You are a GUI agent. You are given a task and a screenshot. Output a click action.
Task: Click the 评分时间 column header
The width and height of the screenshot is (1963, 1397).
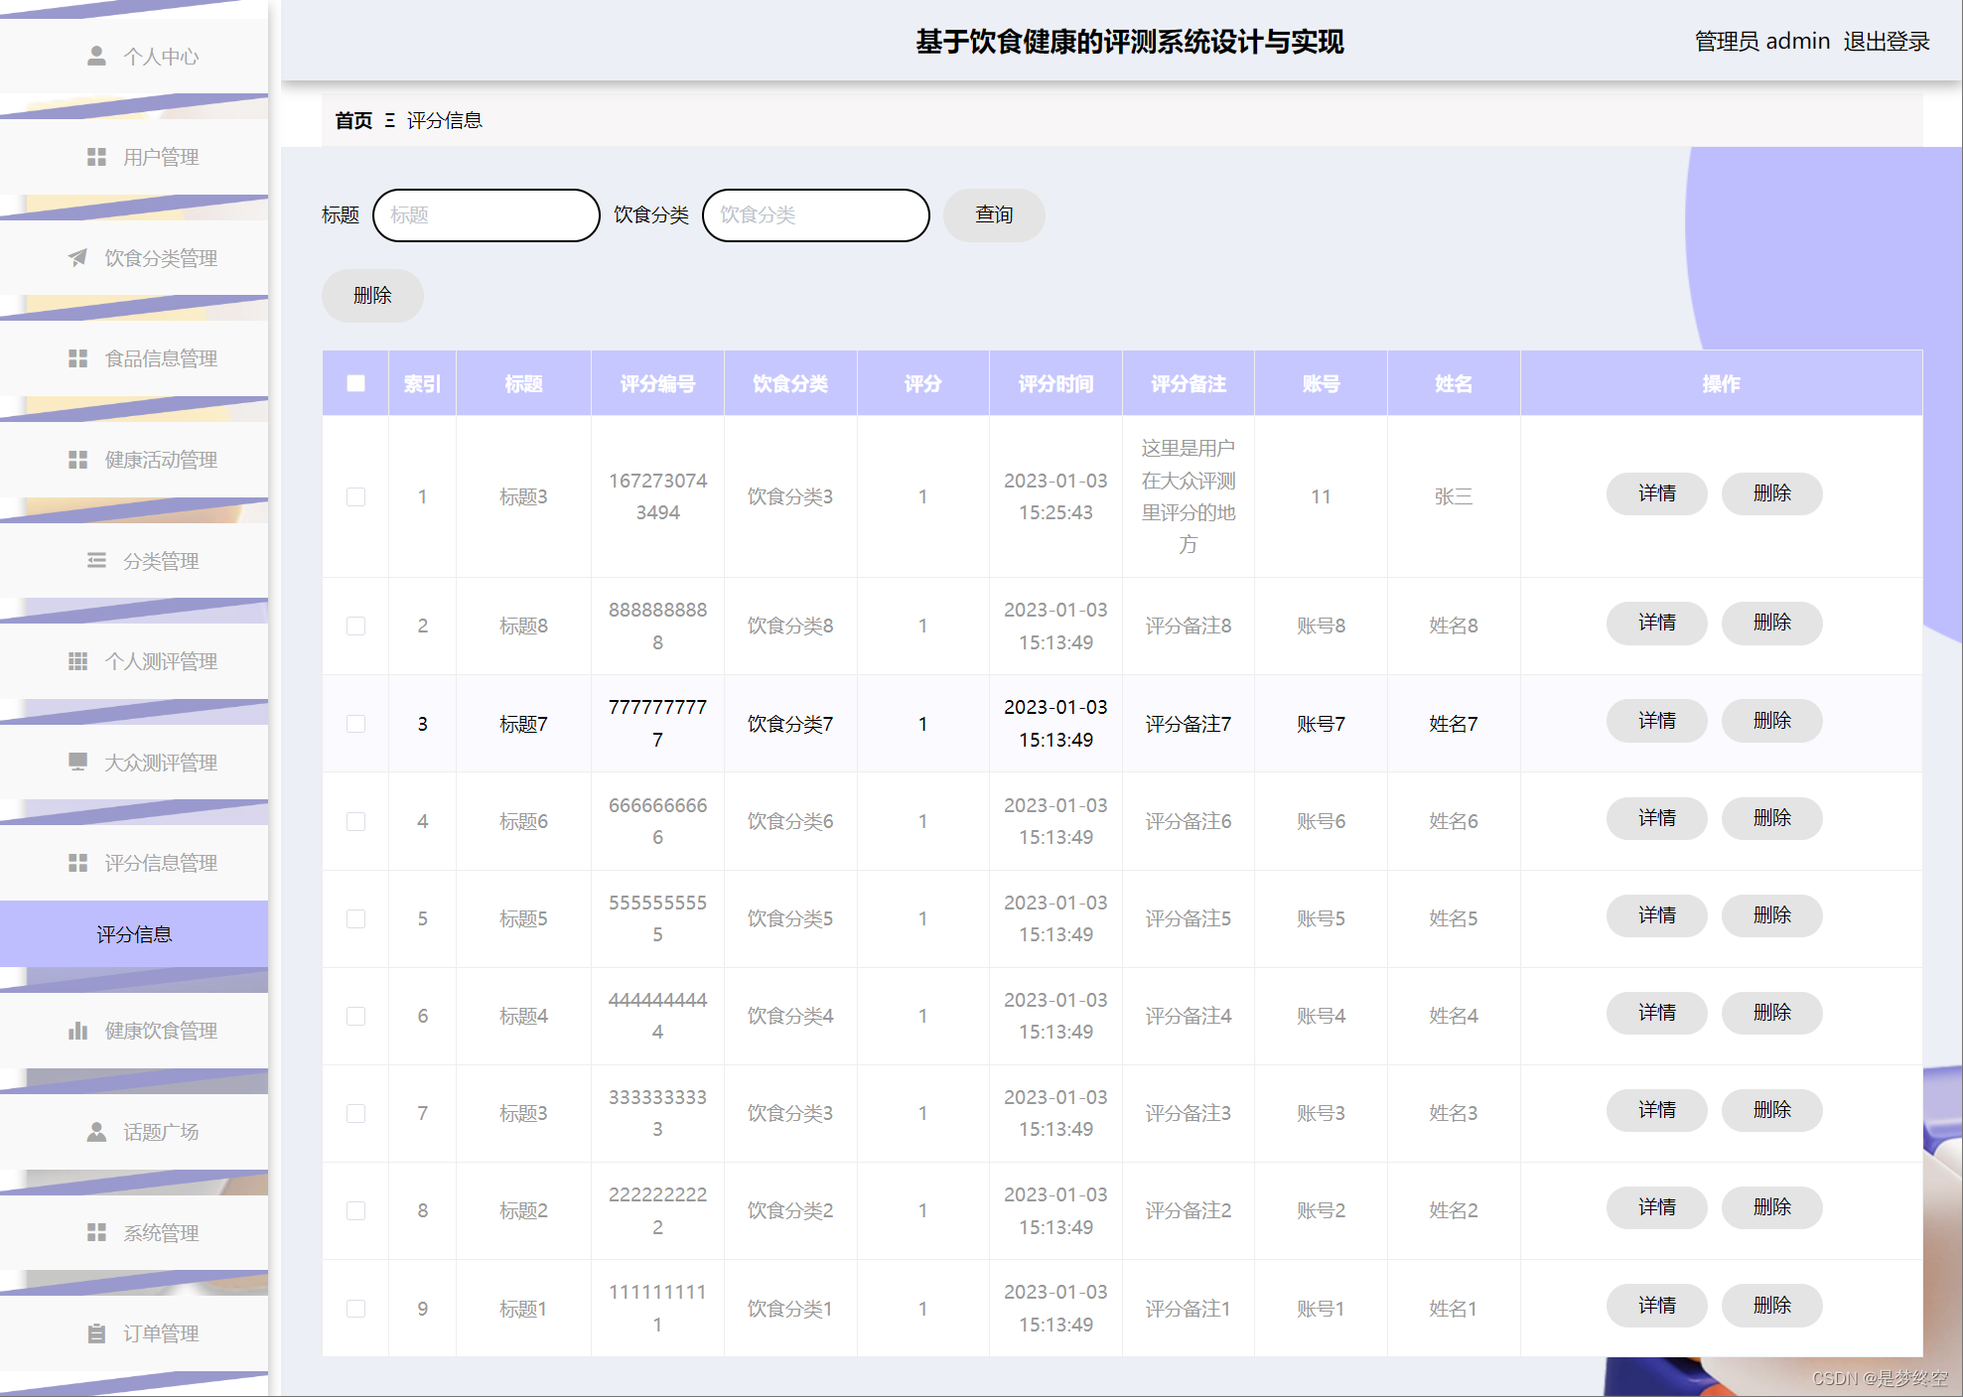[x=1055, y=383]
